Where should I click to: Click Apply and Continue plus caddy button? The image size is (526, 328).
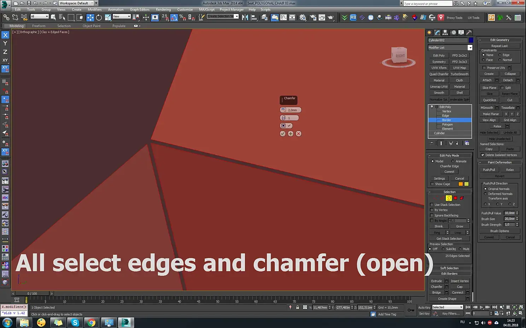coord(291,133)
